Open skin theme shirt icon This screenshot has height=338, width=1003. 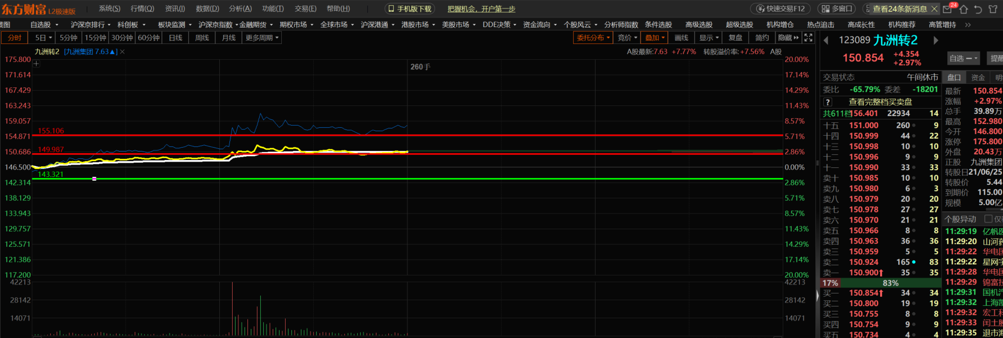click(x=993, y=9)
